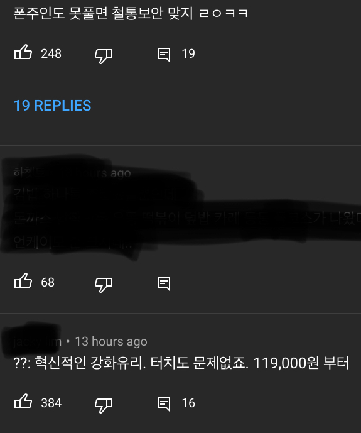Open reply icon showing 16 replies
The height and width of the screenshot is (433, 361).
(164, 403)
